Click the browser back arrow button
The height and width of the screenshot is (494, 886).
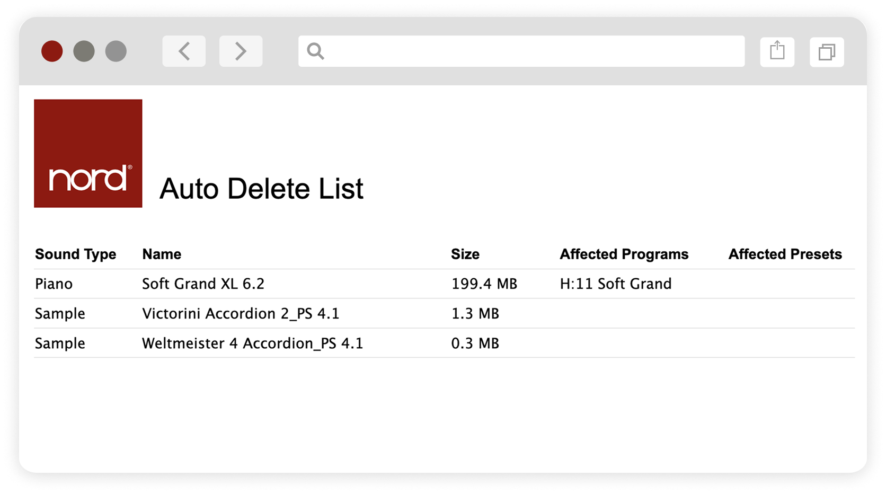184,51
